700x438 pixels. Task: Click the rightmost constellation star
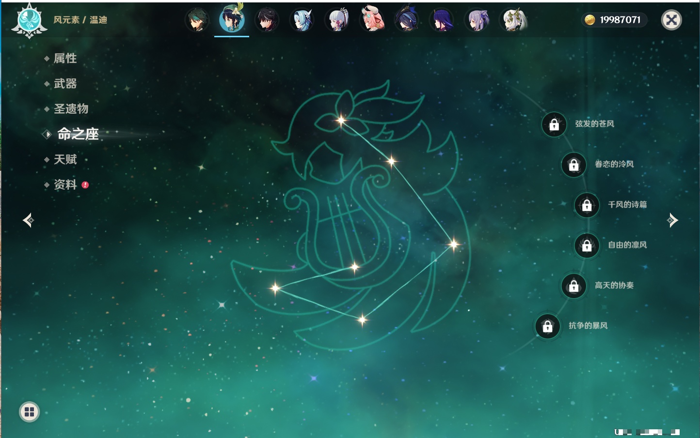pyautogui.click(x=454, y=244)
